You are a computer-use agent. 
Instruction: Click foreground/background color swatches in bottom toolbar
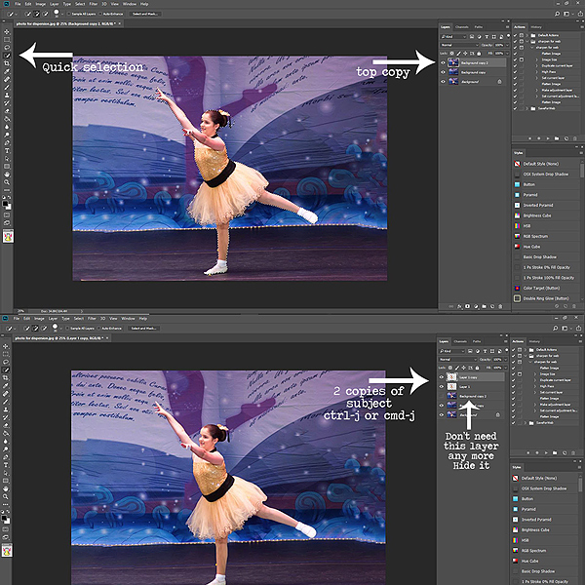[6, 520]
